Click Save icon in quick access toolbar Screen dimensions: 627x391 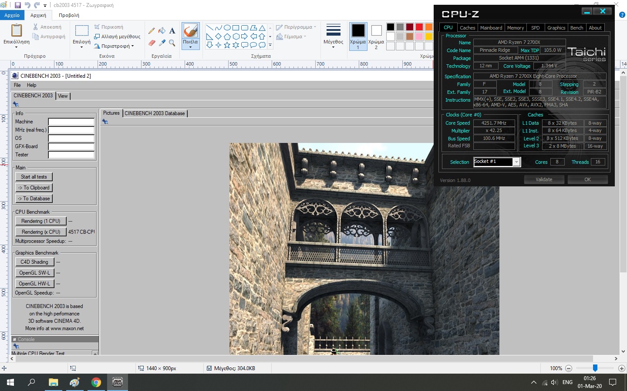(x=18, y=5)
